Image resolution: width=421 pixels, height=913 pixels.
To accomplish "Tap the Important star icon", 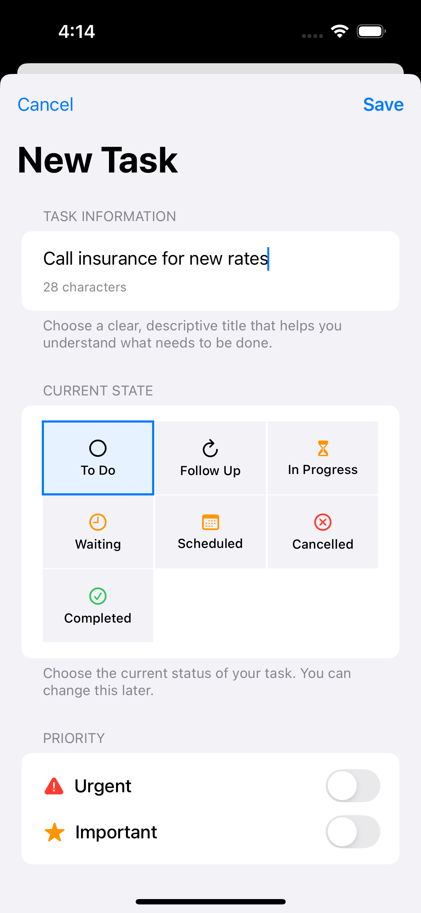I will (x=54, y=832).
